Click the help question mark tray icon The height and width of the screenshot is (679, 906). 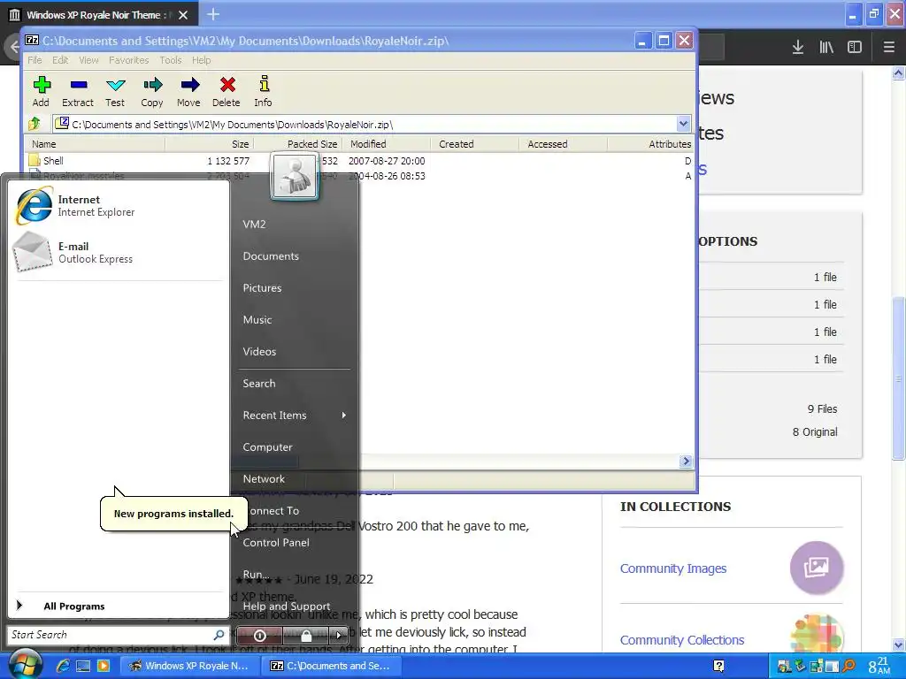coord(718,667)
